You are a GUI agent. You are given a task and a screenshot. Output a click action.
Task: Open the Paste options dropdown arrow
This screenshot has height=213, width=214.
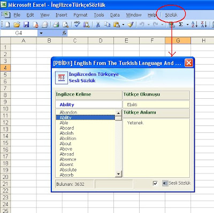click(x=123, y=25)
